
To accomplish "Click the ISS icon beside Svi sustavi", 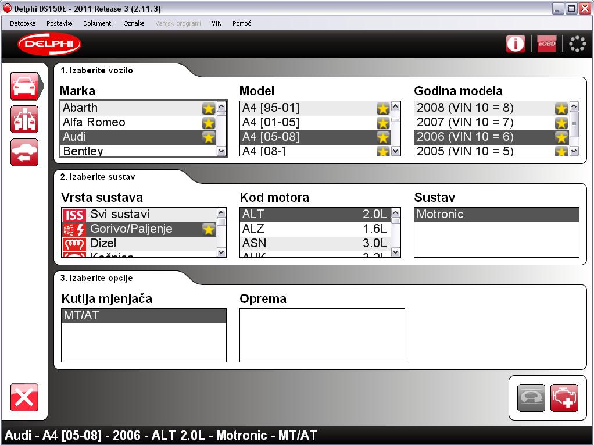I will click(74, 215).
